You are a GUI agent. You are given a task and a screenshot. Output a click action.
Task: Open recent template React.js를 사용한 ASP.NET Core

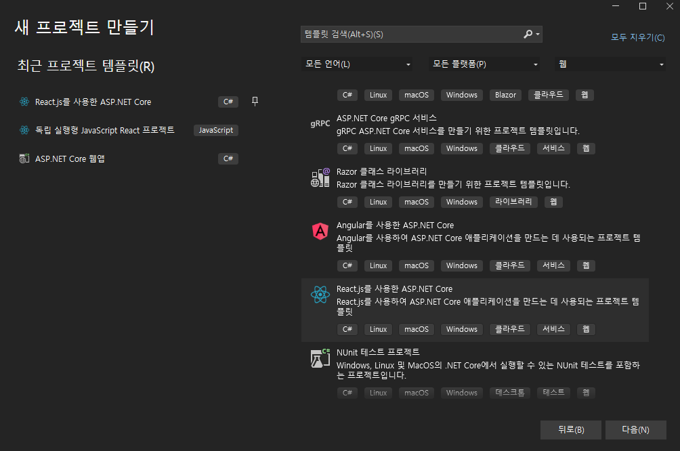click(93, 102)
